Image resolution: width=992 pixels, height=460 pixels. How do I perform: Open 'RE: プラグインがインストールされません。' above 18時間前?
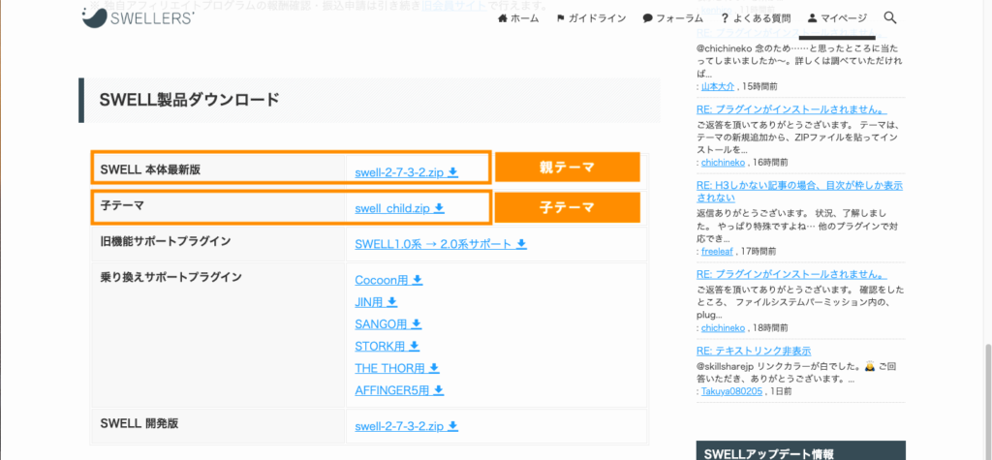[791, 276]
